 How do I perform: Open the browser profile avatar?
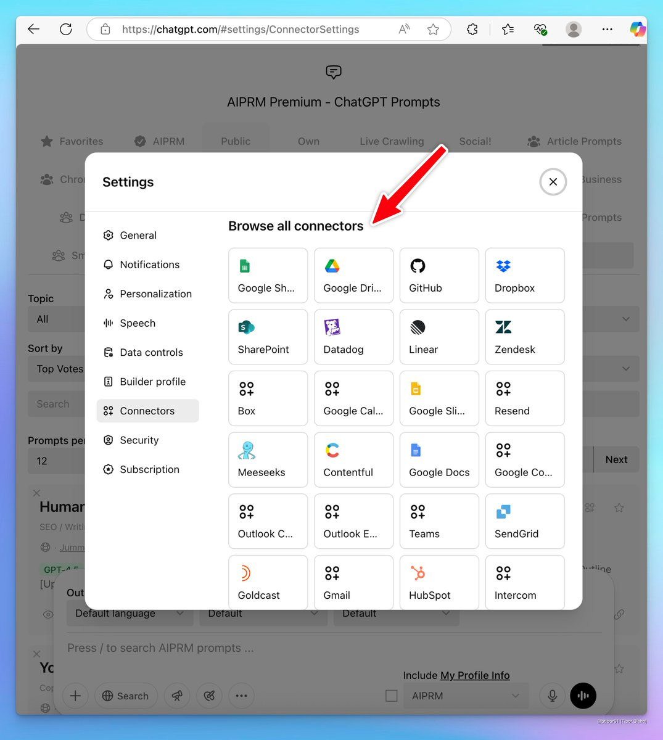point(574,29)
